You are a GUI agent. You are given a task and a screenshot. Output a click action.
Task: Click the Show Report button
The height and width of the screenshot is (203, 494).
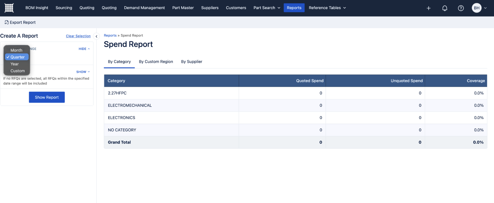(x=47, y=97)
